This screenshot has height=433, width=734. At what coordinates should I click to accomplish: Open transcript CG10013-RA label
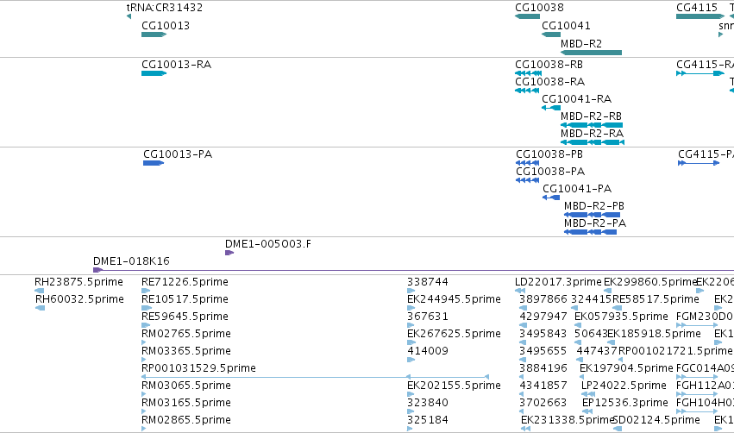point(177,65)
